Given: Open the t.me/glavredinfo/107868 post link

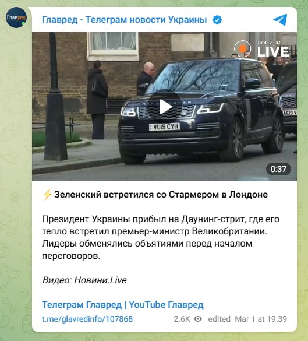Looking at the screenshot, I should [x=87, y=319].
